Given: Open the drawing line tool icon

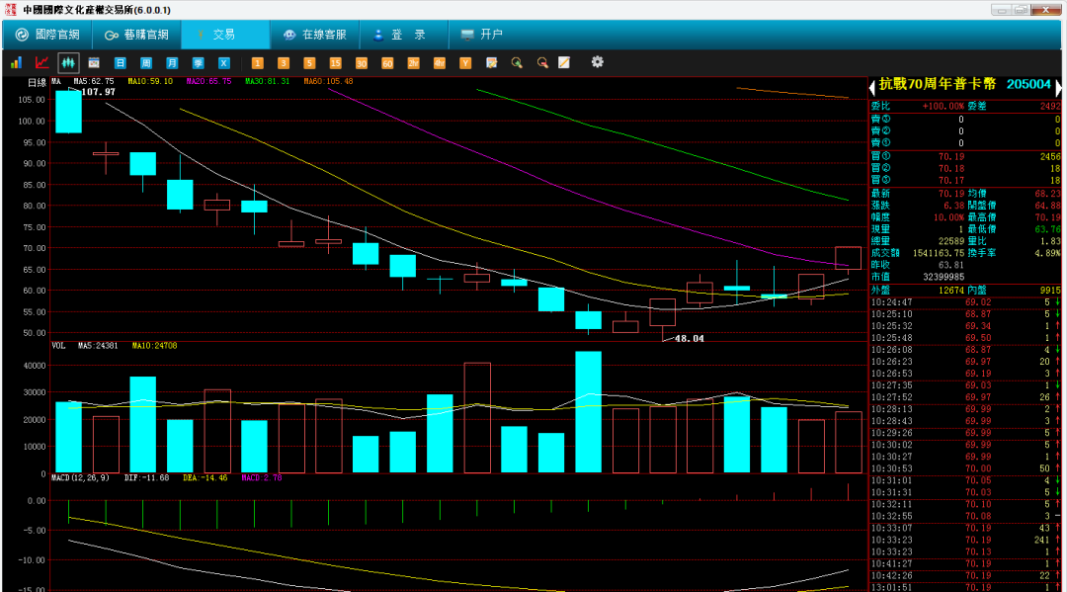Looking at the screenshot, I should [x=564, y=62].
